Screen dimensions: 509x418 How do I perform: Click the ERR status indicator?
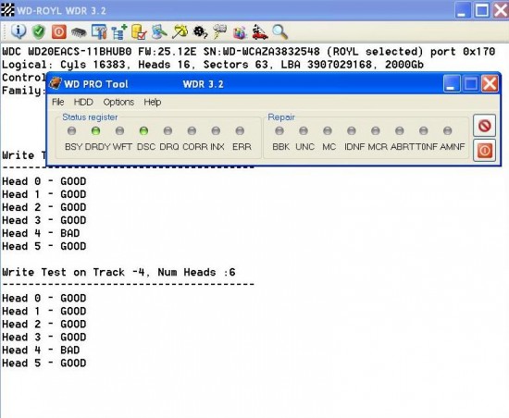pyautogui.click(x=240, y=131)
